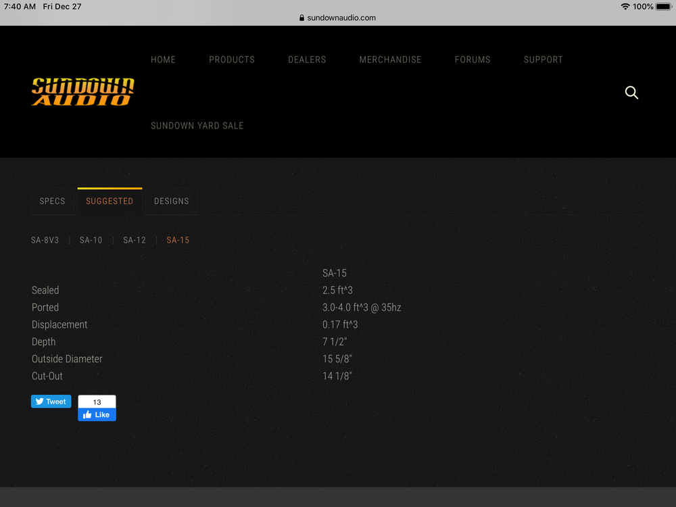Click the SA-15 column header
Screen dimensions: 676x507
click(x=335, y=273)
